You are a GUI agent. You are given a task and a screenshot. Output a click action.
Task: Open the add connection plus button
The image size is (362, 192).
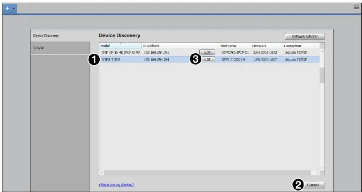tap(7, 8)
